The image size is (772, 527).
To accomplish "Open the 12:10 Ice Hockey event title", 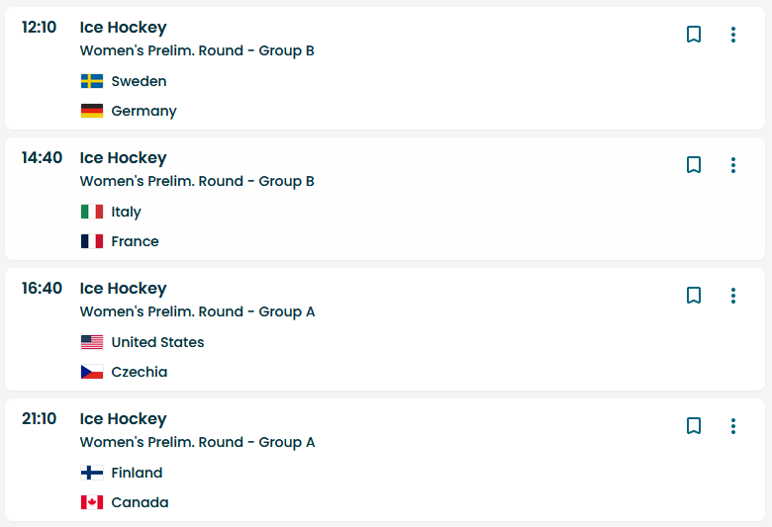I will click(123, 28).
